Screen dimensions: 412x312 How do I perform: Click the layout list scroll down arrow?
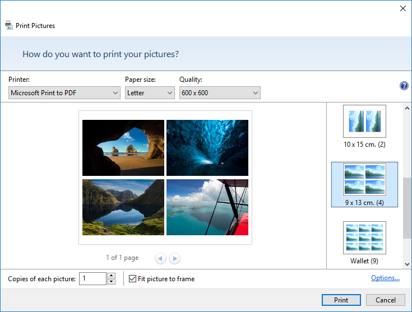pyautogui.click(x=407, y=264)
